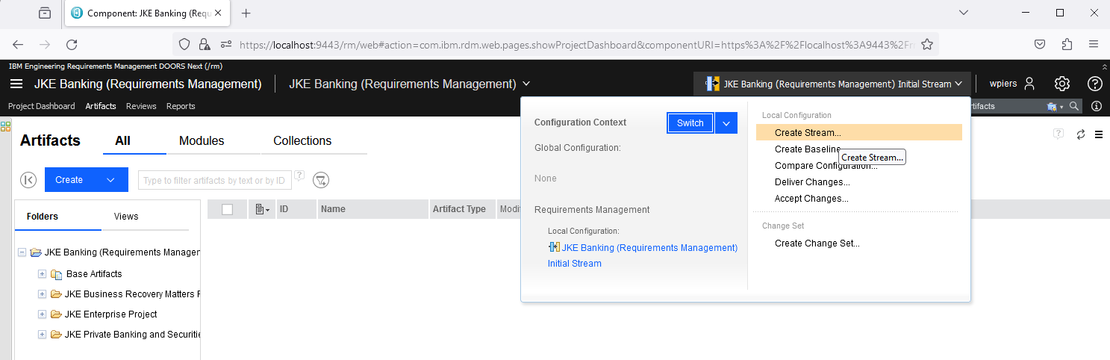The height and width of the screenshot is (360, 1110).
Task: Click JKE Banking (Requirements Management) project title
Action: pyautogui.click(x=148, y=84)
